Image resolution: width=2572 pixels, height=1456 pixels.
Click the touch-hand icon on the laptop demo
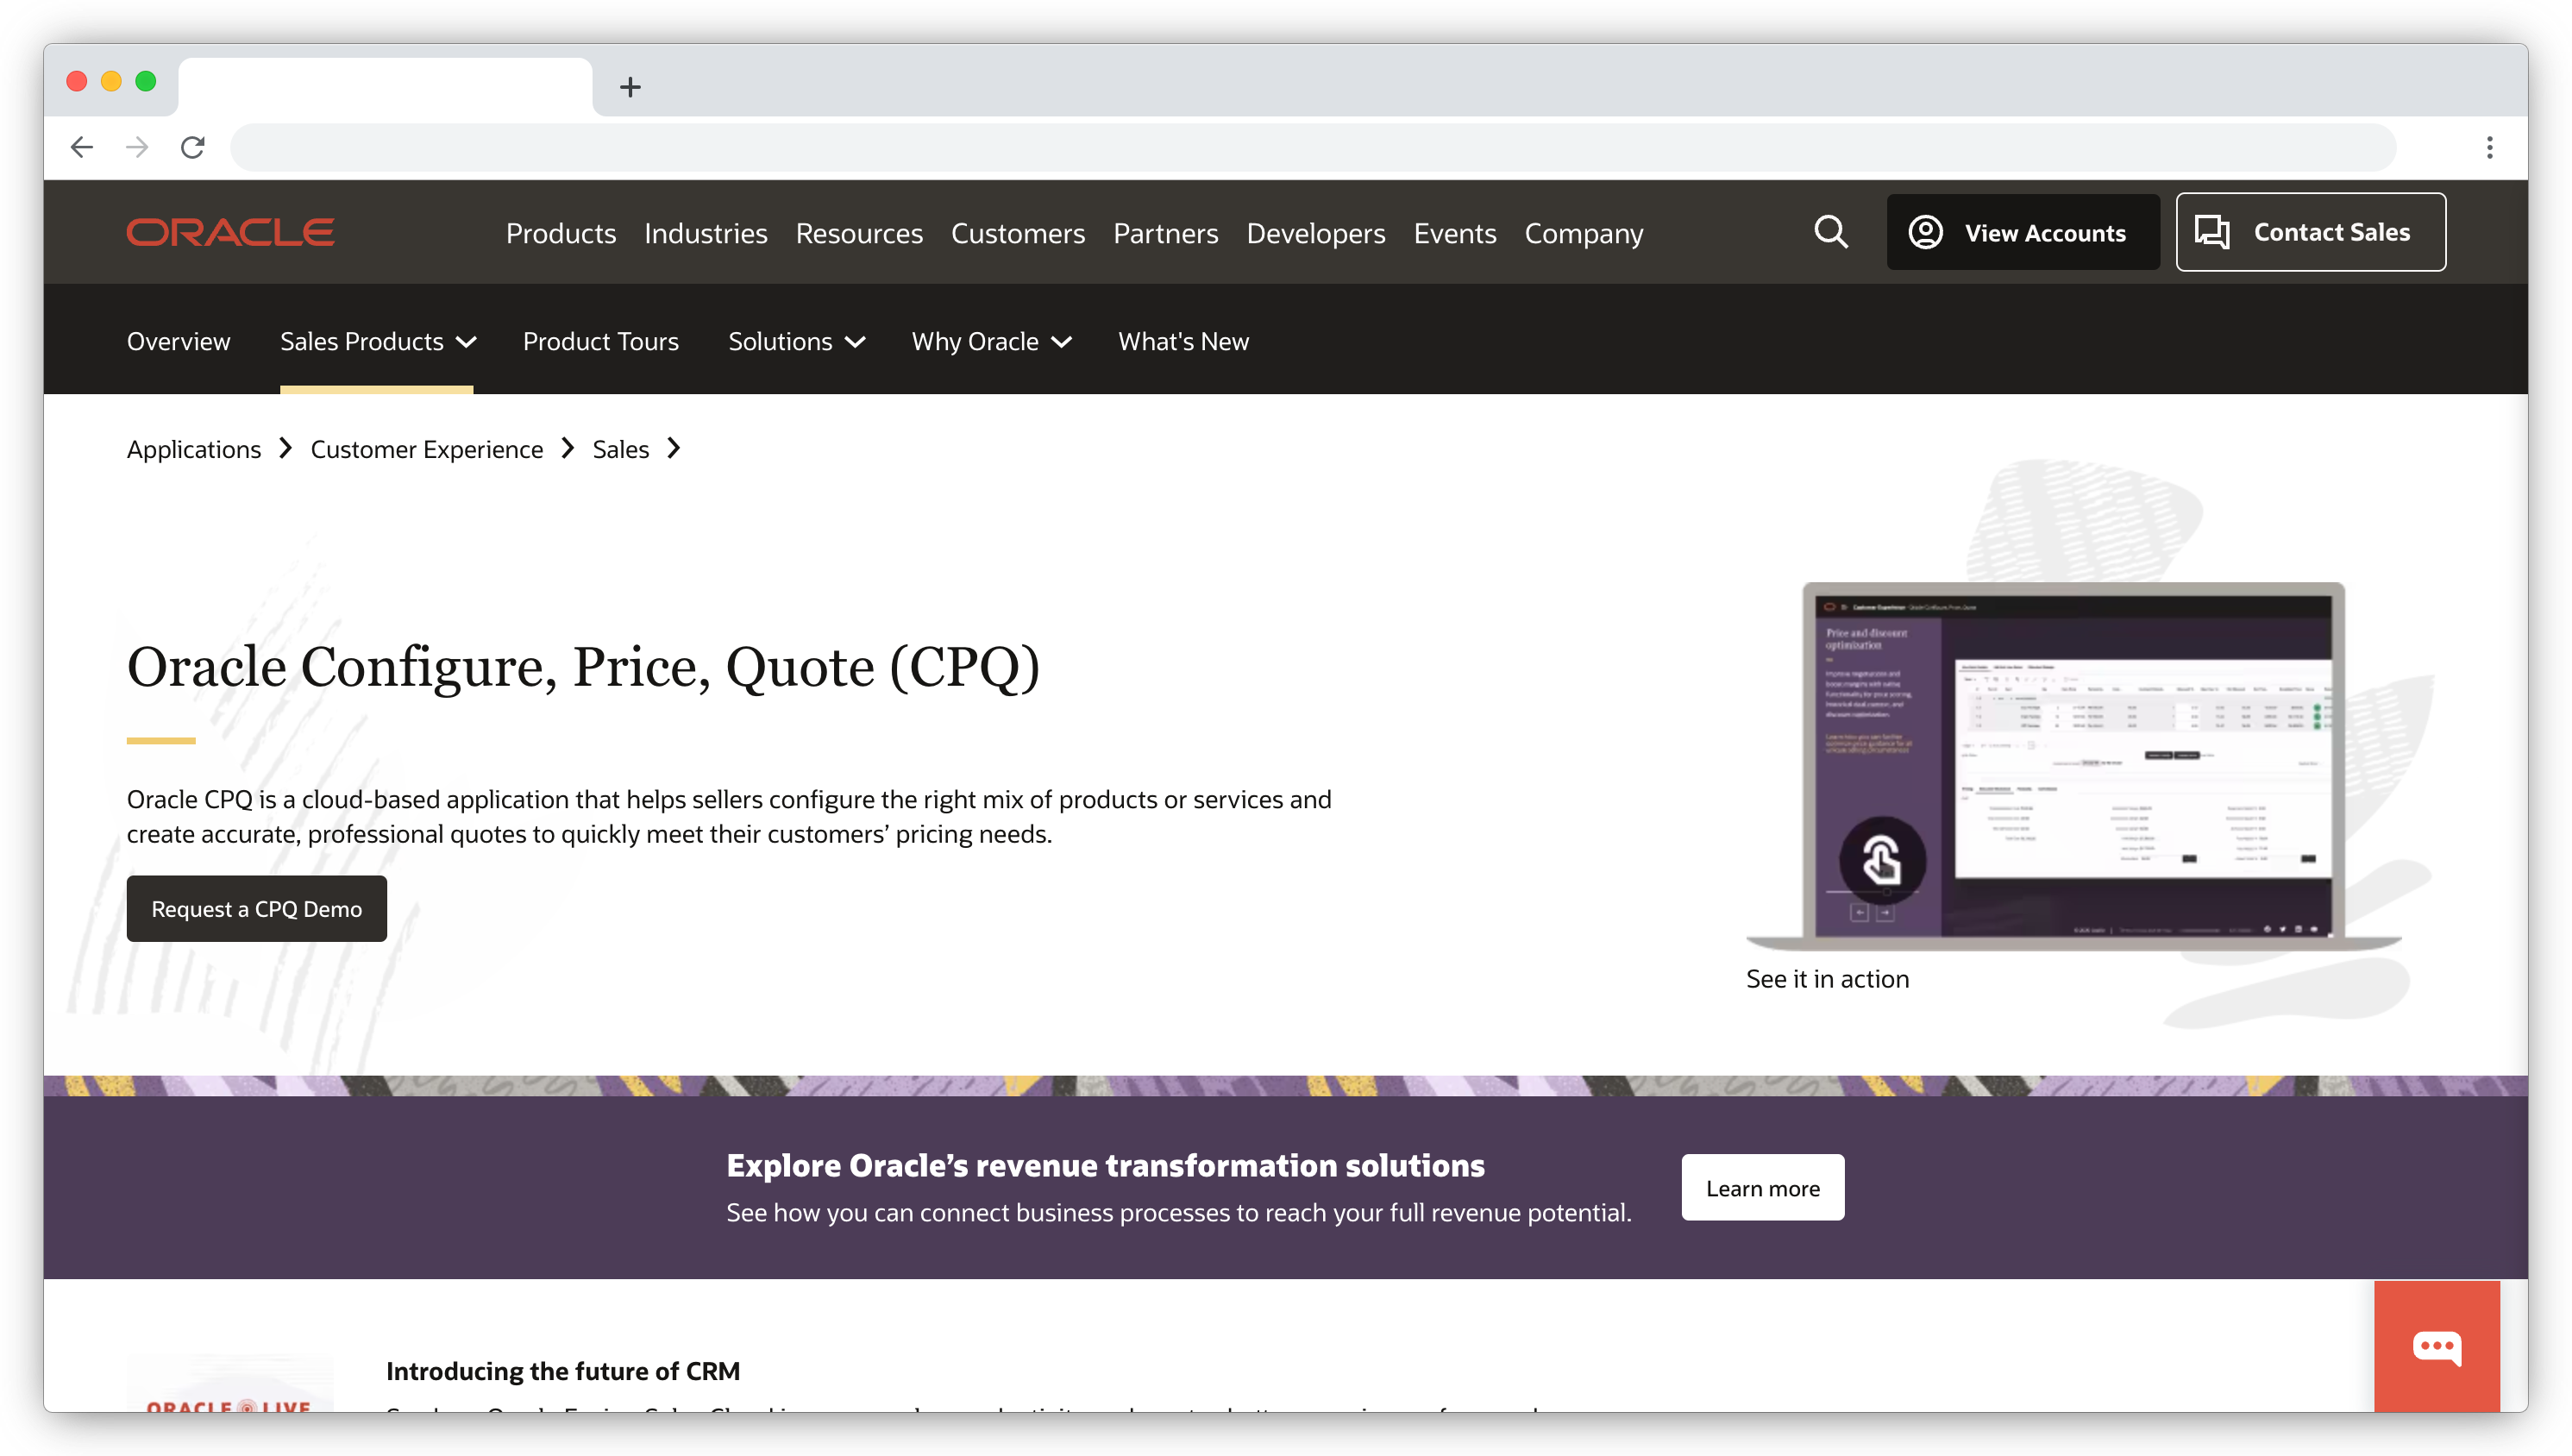tap(1881, 860)
